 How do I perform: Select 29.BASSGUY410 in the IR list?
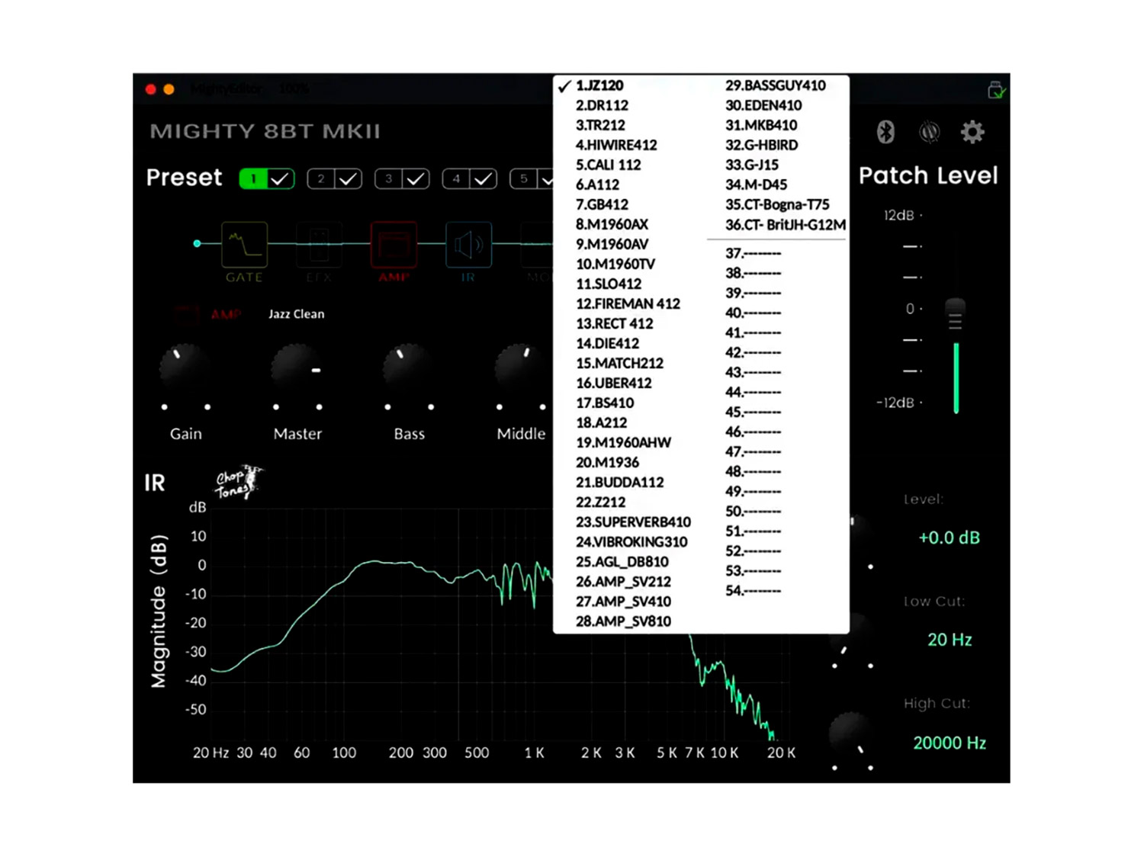[775, 85]
